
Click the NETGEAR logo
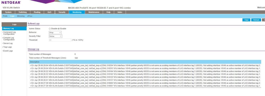(11, 2)
